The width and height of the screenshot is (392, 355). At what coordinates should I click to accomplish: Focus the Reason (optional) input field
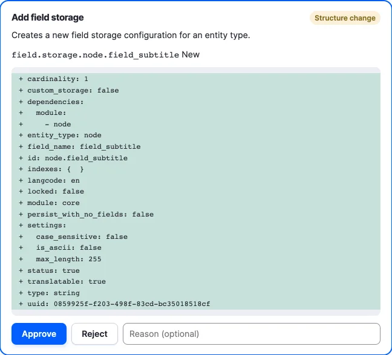252,334
